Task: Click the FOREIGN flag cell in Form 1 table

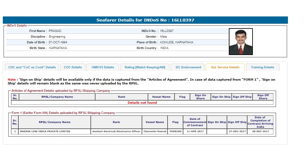Action: (175, 132)
